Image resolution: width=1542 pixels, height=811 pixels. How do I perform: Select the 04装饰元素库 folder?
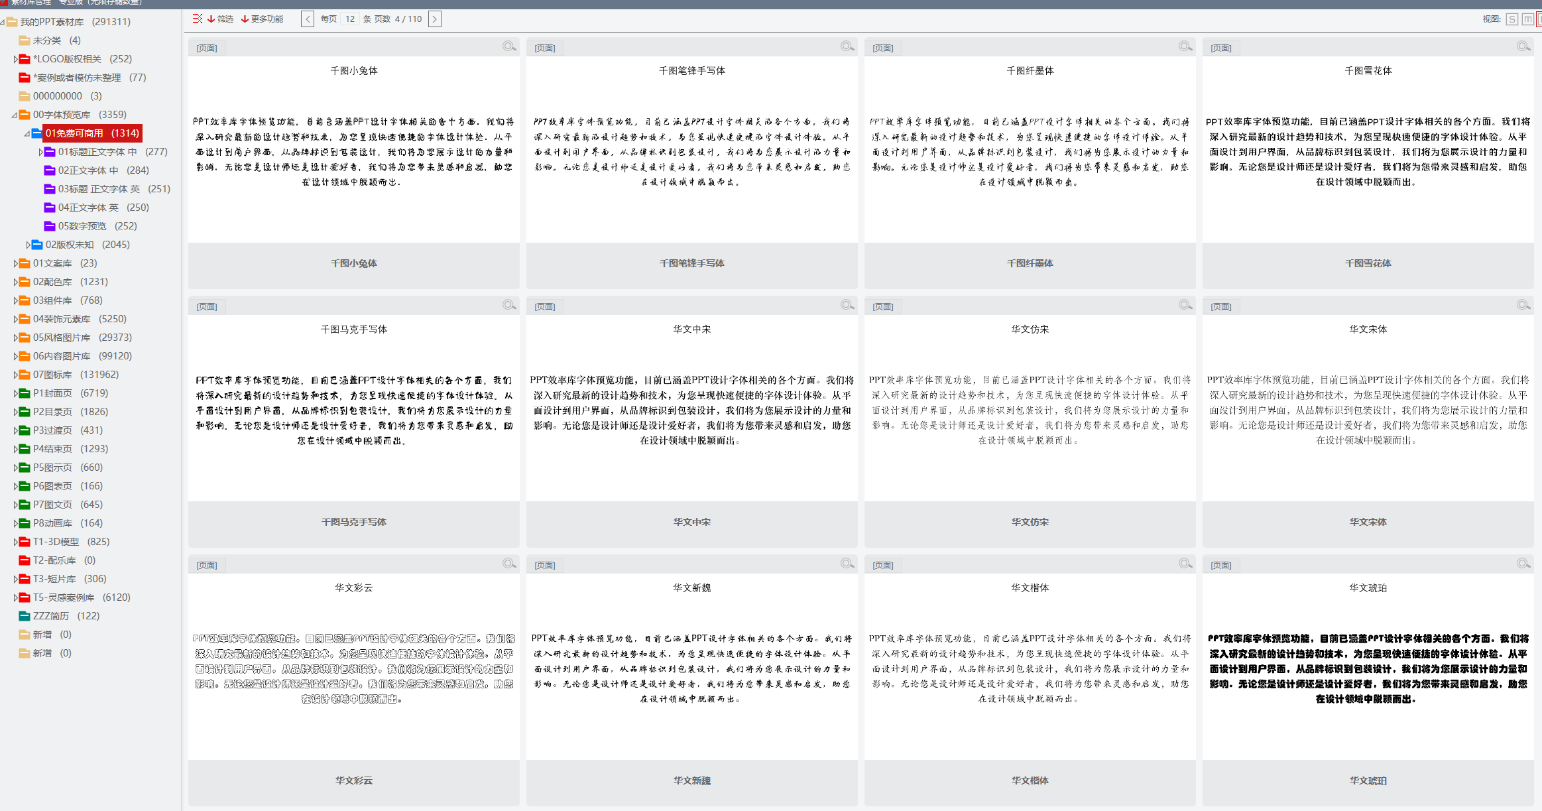pos(80,319)
